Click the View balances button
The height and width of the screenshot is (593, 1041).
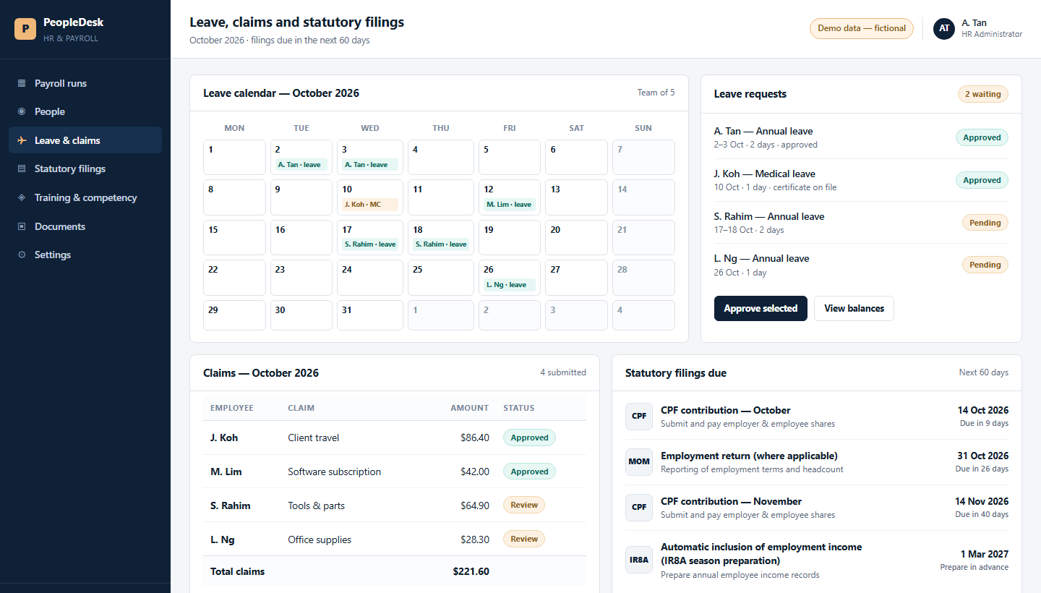point(854,308)
